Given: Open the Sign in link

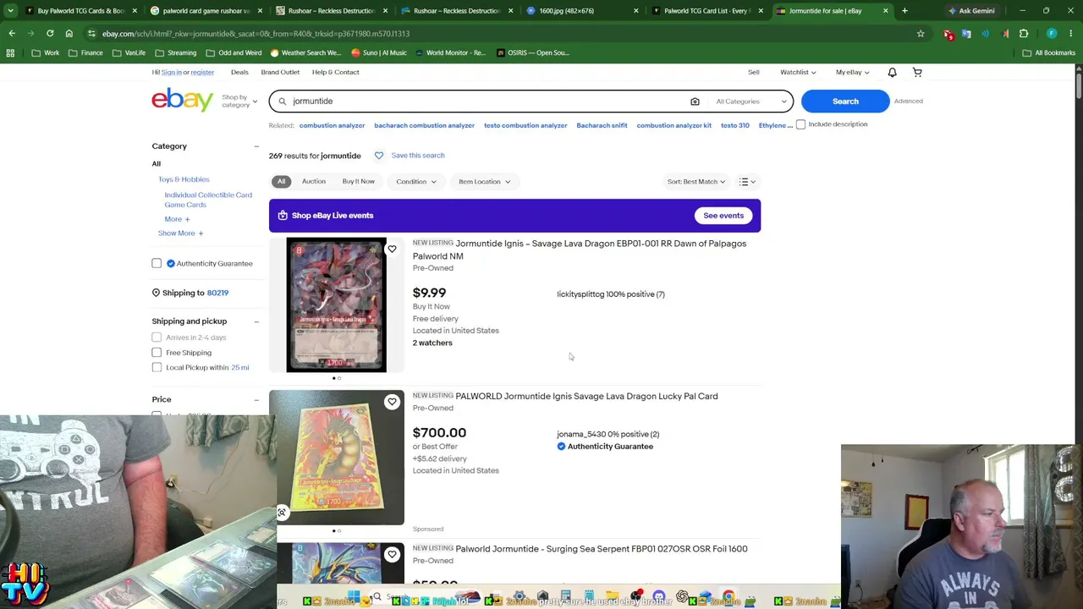Looking at the screenshot, I should 172,72.
